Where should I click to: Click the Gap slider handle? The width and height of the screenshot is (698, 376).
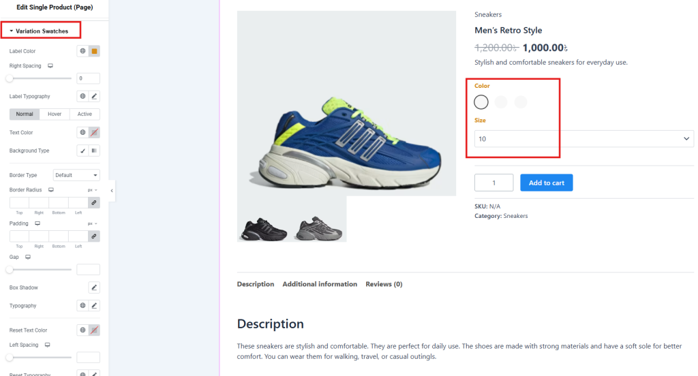[10, 270]
